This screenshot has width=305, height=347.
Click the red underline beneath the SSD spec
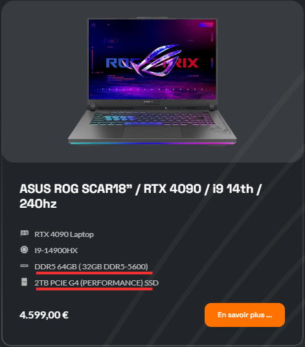(x=95, y=289)
